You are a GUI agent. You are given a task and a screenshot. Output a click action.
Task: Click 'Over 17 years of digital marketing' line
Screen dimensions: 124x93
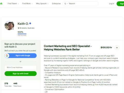(67, 65)
